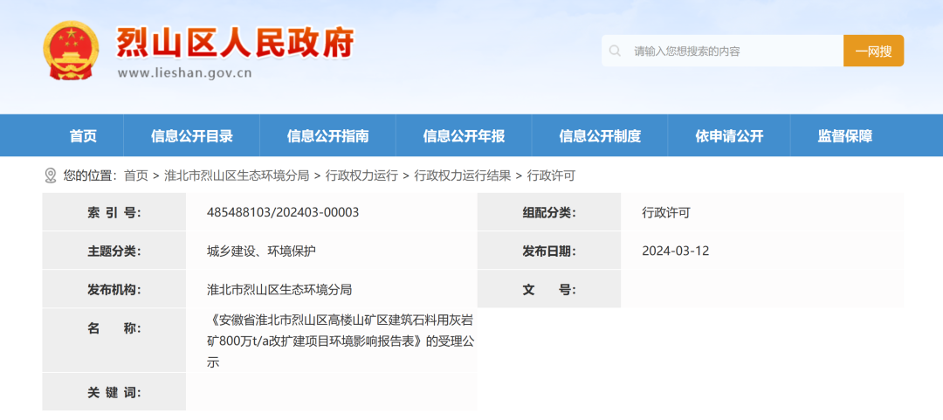Go to 行政权力运行结果 breadcrumb link
The image size is (943, 420).
(x=463, y=176)
